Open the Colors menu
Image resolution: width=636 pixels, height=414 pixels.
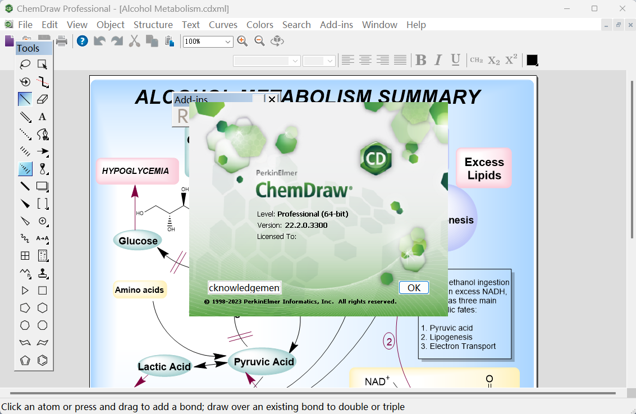pos(259,25)
